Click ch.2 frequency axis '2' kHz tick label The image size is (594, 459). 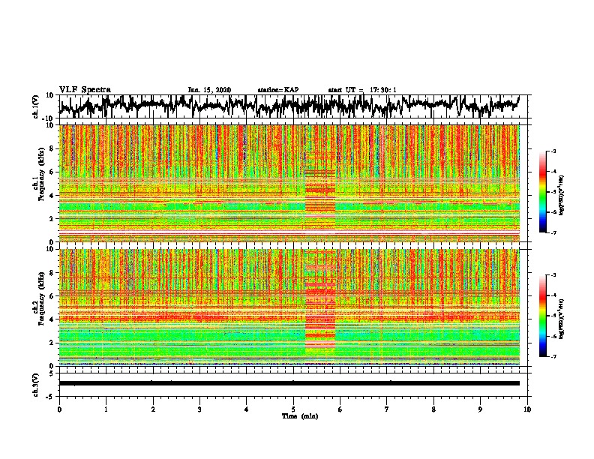[52, 343]
